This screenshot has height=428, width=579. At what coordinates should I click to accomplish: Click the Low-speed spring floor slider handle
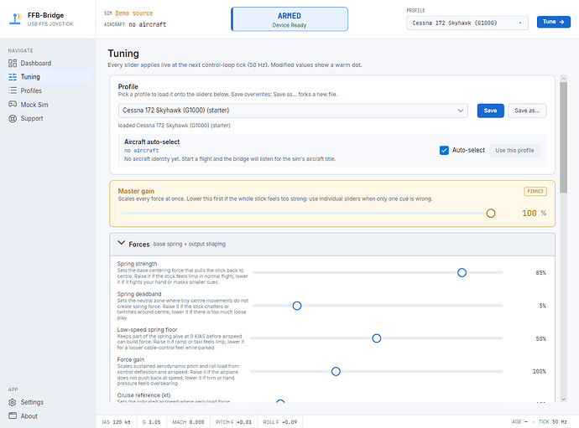376,338
